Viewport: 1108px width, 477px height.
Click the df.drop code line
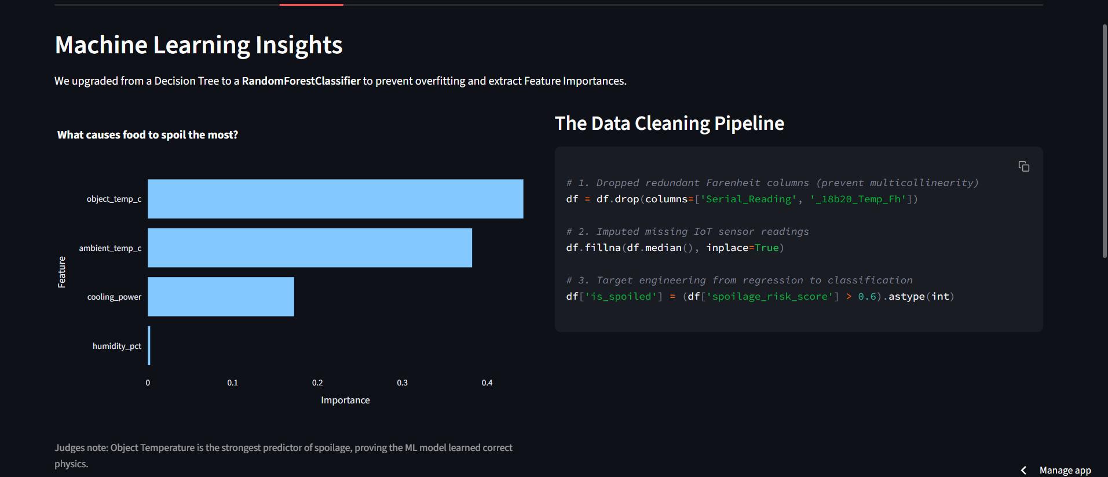pyautogui.click(x=741, y=199)
